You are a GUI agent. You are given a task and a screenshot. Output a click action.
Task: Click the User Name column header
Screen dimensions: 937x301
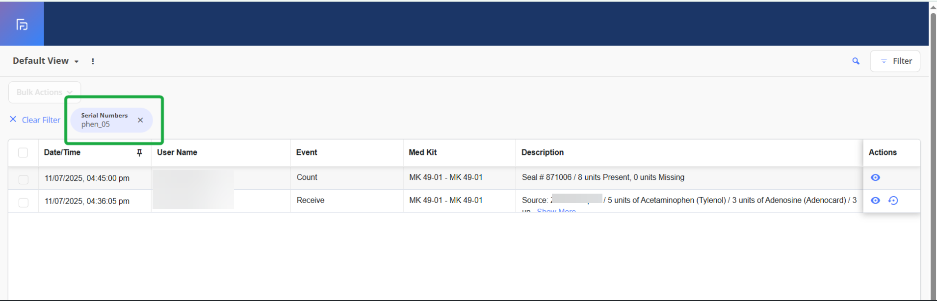[177, 152]
